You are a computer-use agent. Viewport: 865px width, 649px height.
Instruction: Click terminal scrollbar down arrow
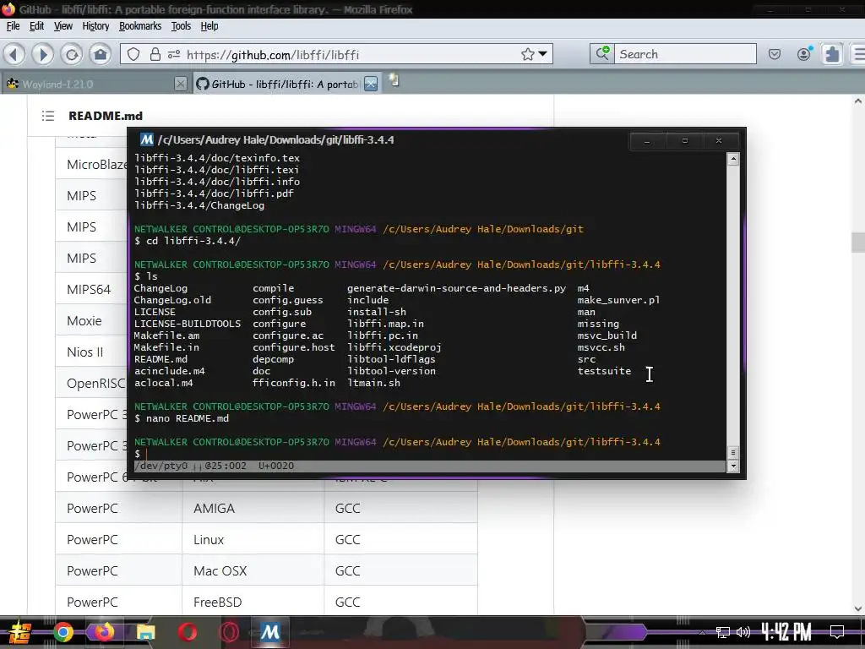pos(733,466)
